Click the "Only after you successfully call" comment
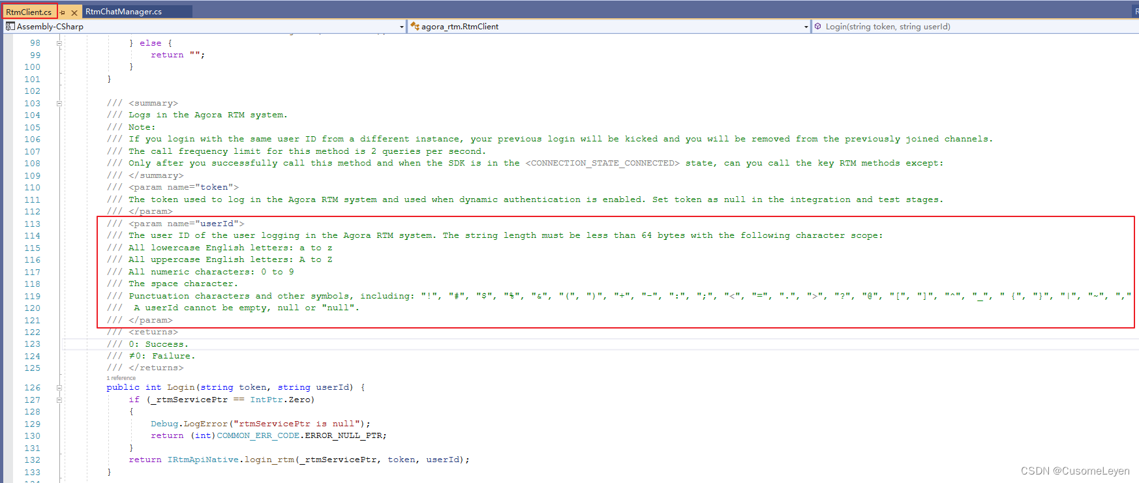 tap(525, 163)
